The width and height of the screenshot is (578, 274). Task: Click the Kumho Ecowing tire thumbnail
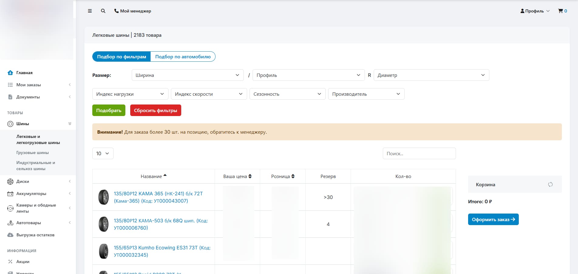pos(104,251)
